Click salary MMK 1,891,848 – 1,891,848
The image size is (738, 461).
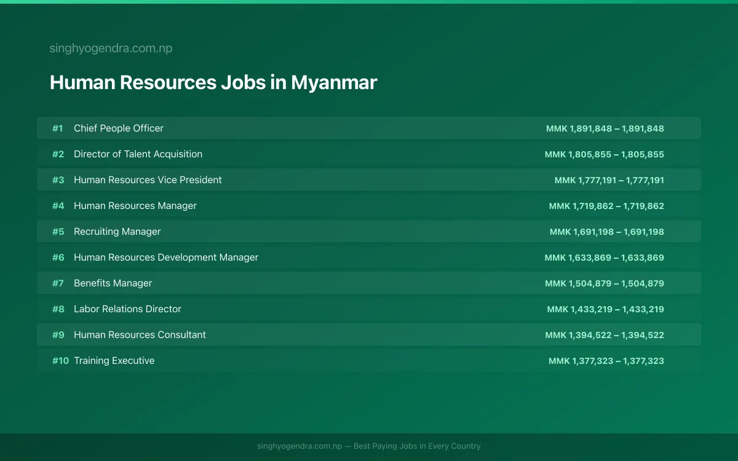[605, 128]
